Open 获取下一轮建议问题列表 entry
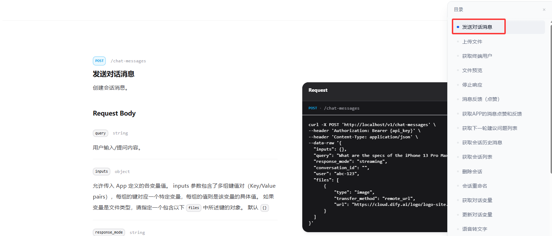Screen dimensions: 552x236 point(490,128)
